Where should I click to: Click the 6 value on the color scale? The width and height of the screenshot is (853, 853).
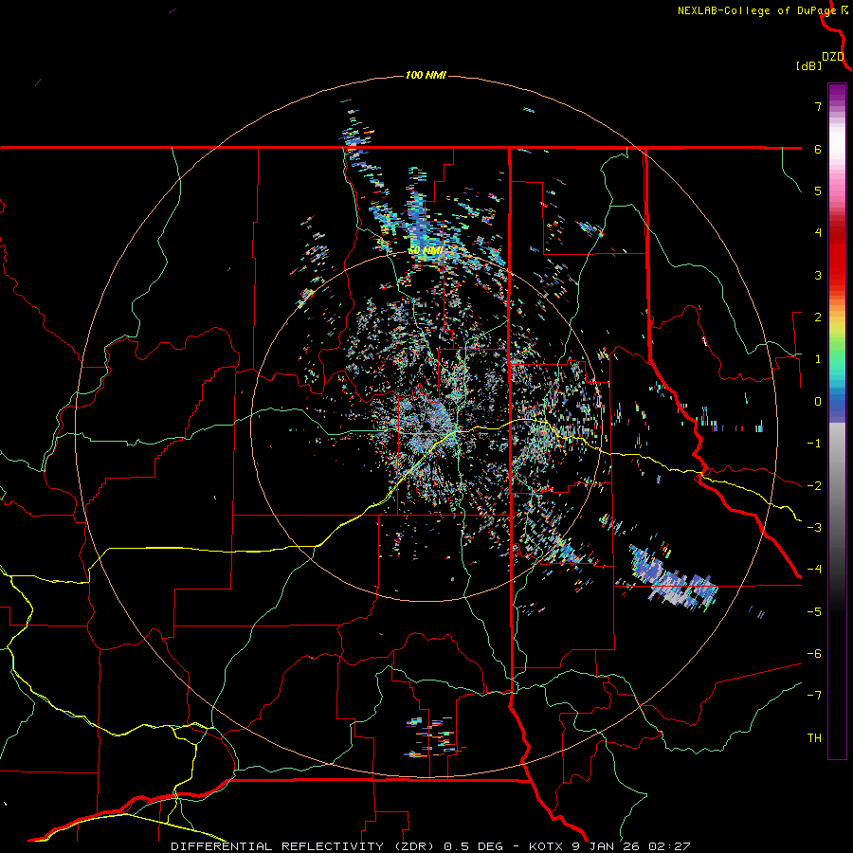coord(818,149)
